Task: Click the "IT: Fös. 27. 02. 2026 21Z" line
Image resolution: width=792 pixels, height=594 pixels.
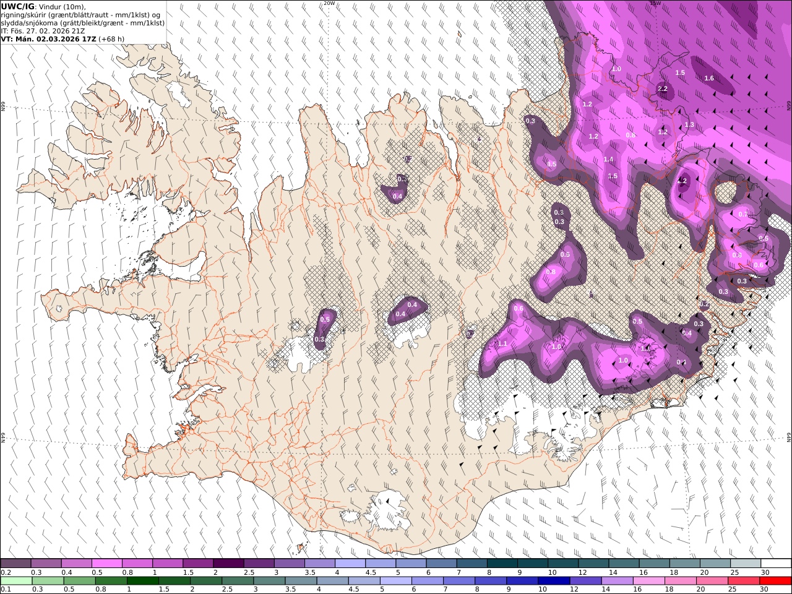Action: [44, 31]
